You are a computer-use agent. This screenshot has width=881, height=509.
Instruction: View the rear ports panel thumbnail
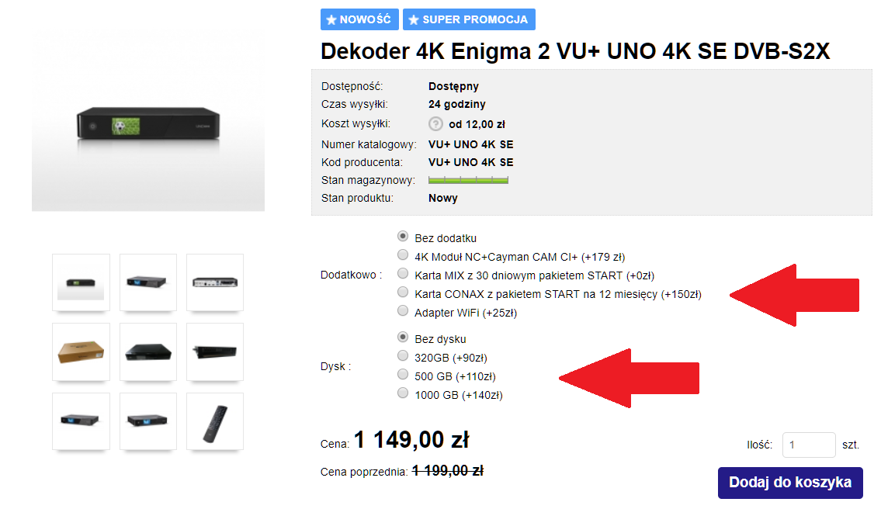(x=215, y=282)
